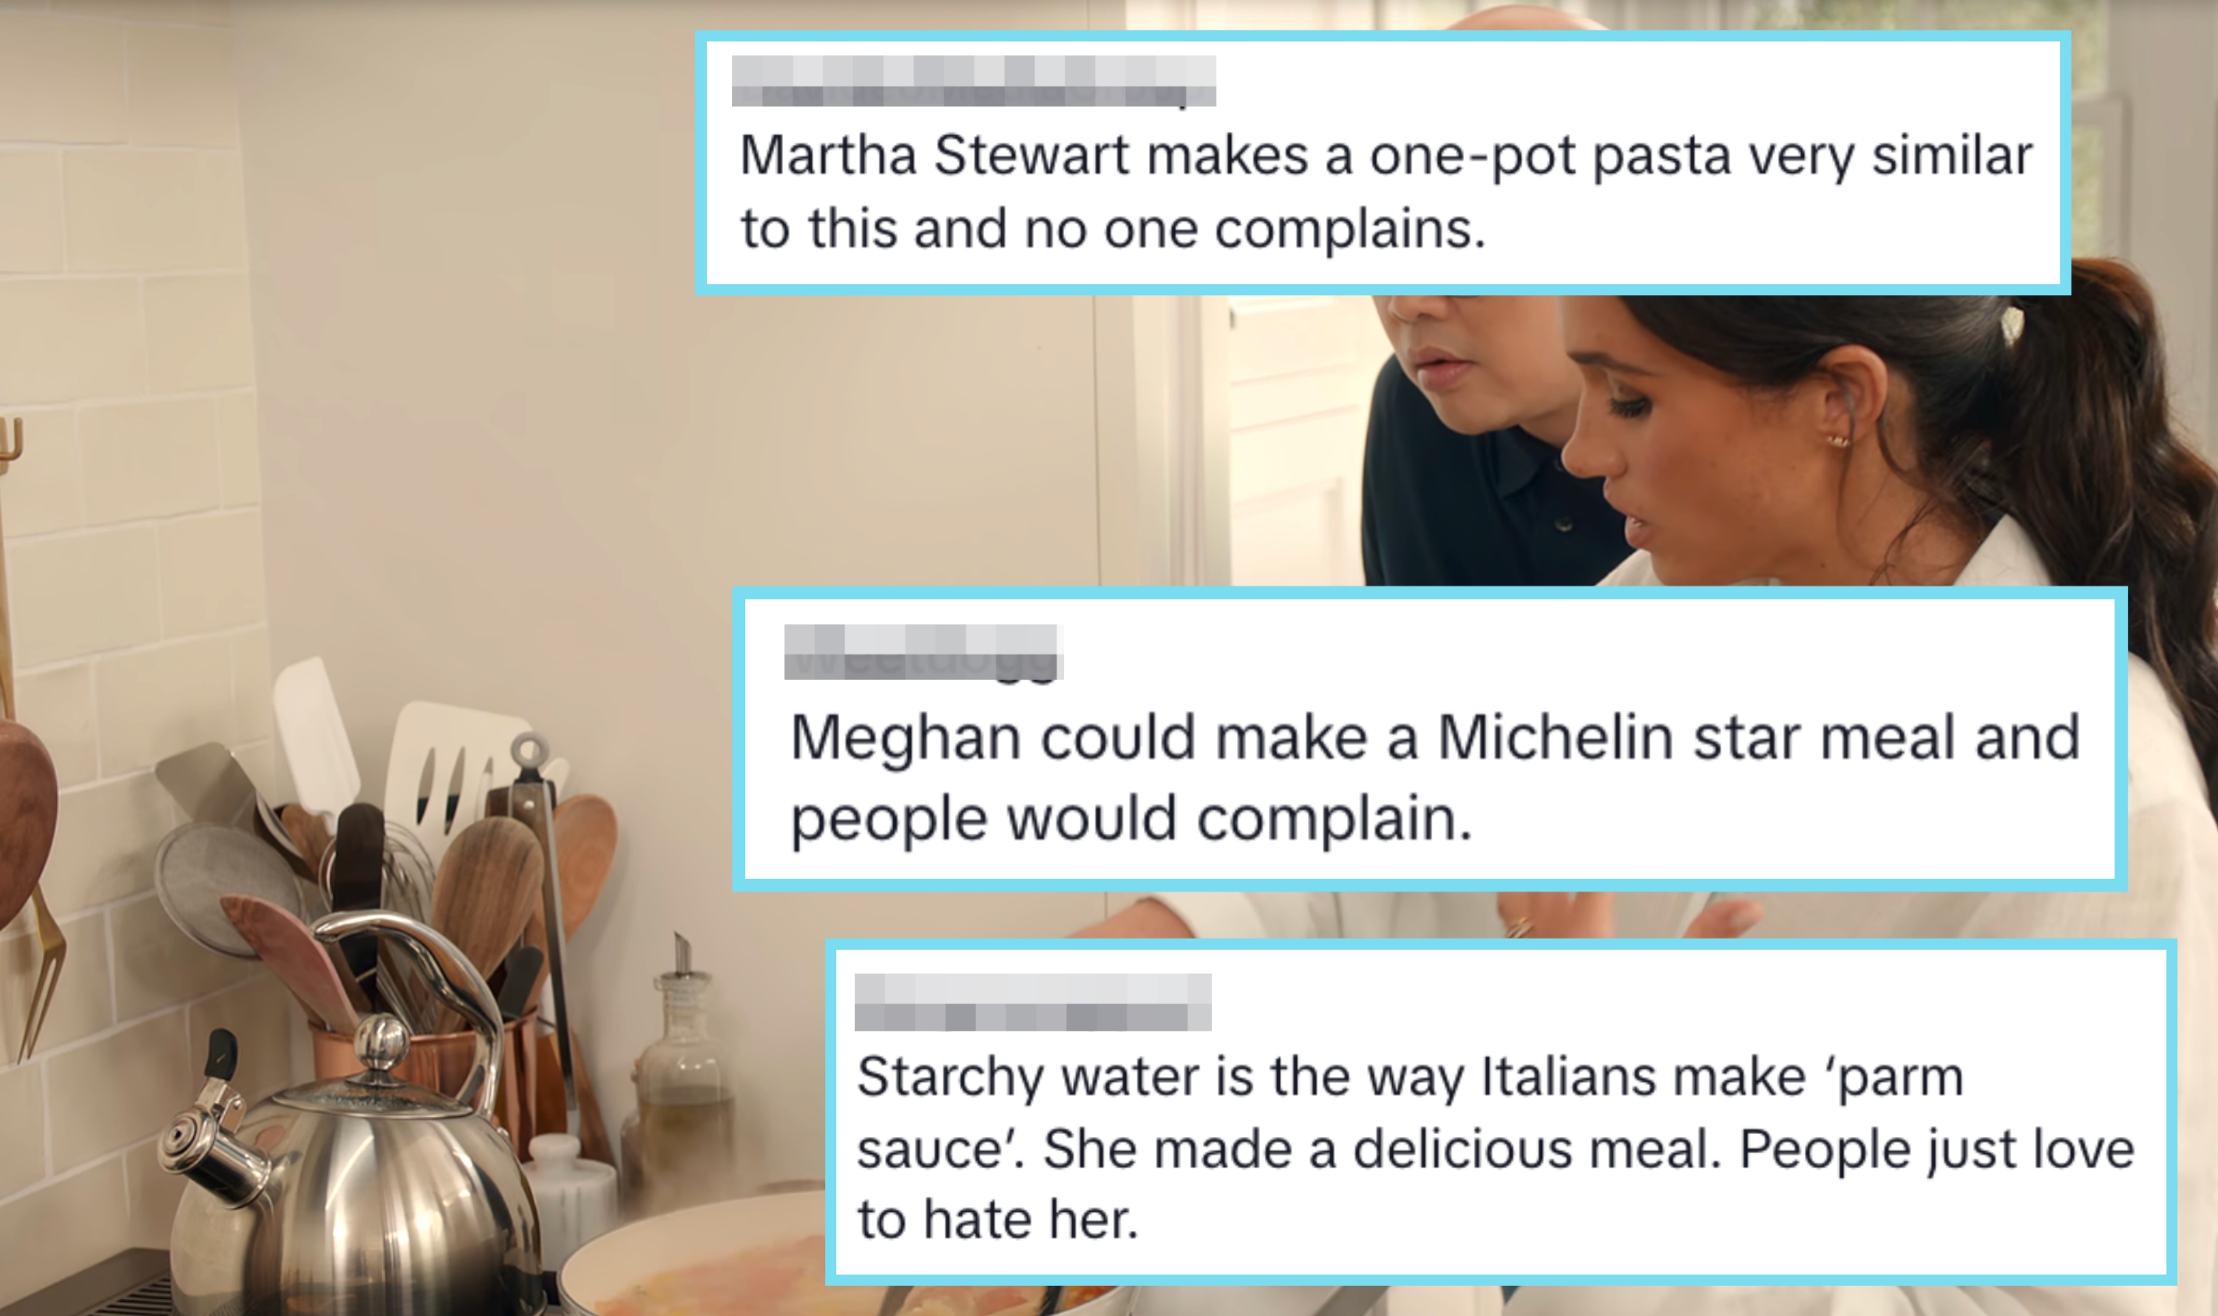Open the blurred username above Martha Stewart comment

[973, 81]
